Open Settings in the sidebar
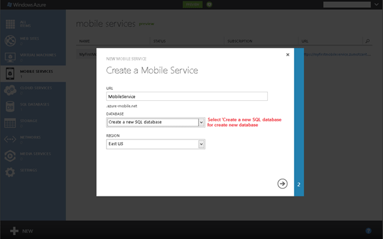383x239 pixels. [33, 172]
